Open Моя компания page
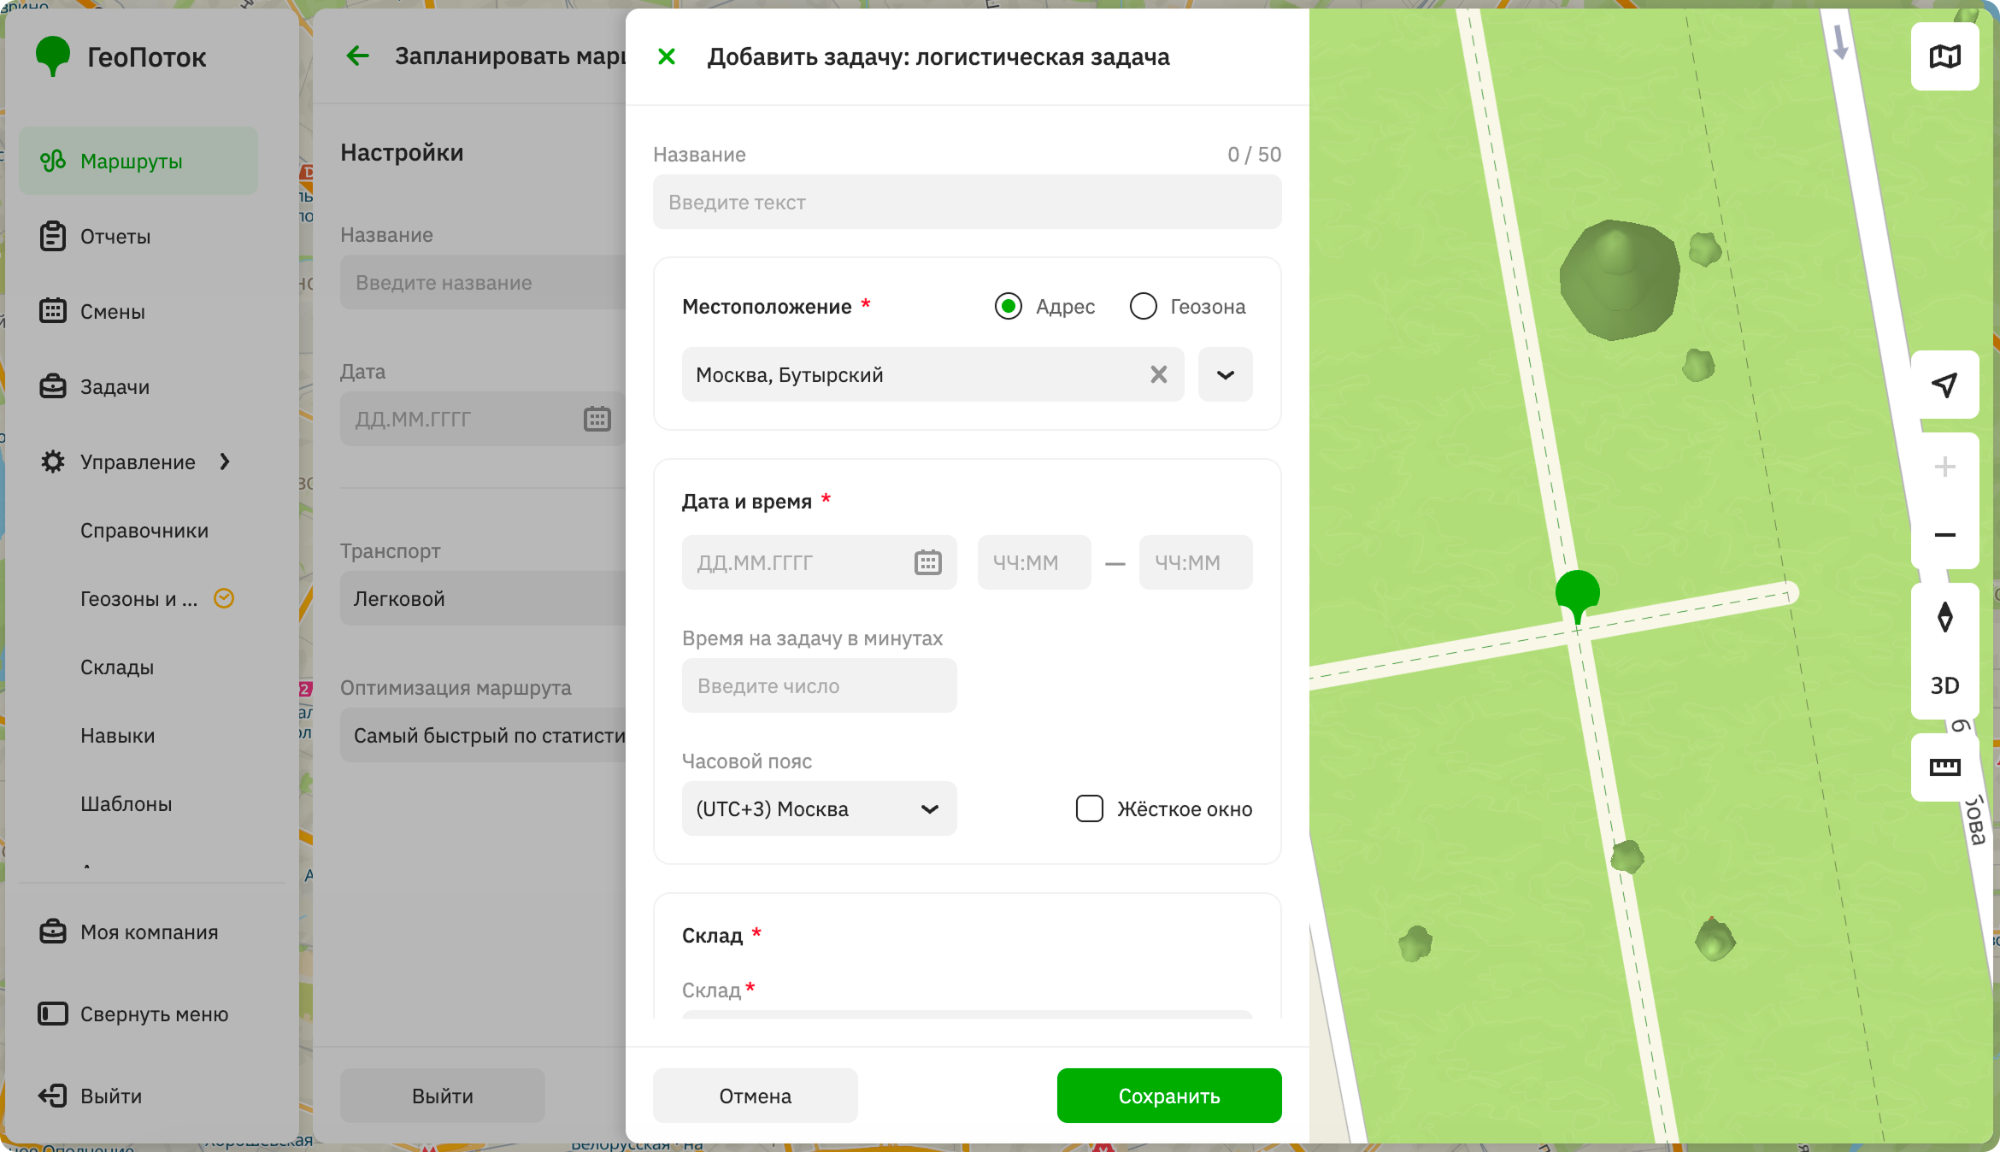2000x1152 pixels. click(x=150, y=932)
